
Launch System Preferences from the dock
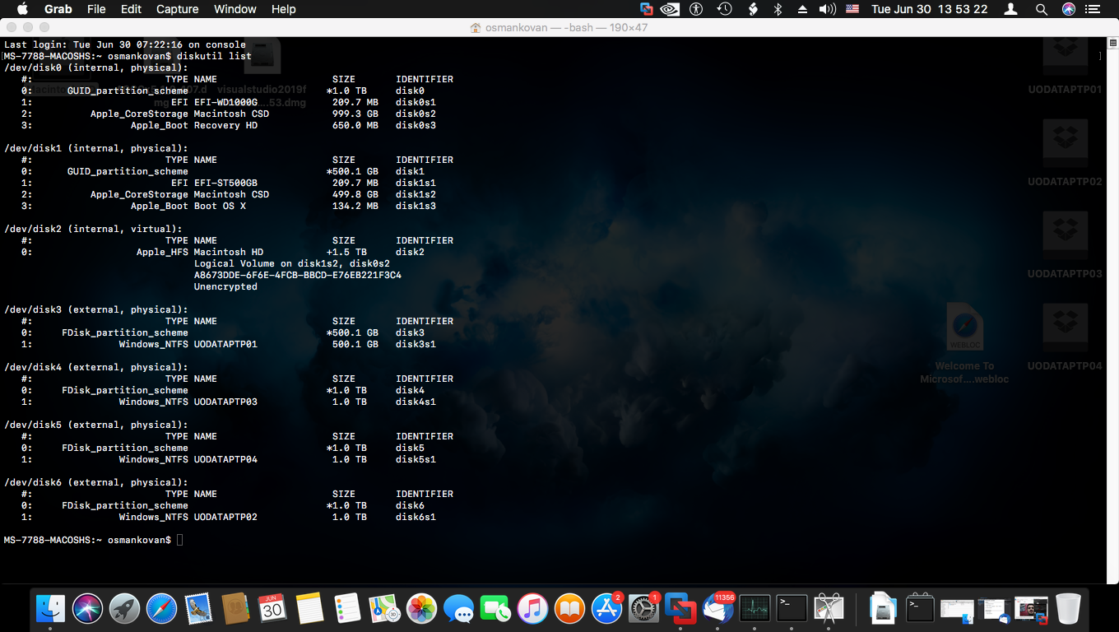(643, 609)
